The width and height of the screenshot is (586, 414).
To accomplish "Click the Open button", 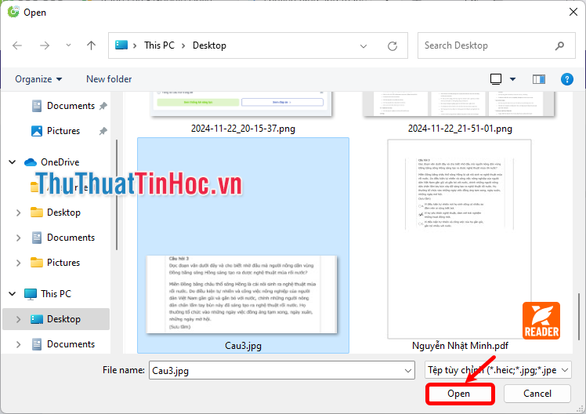I will [460, 394].
